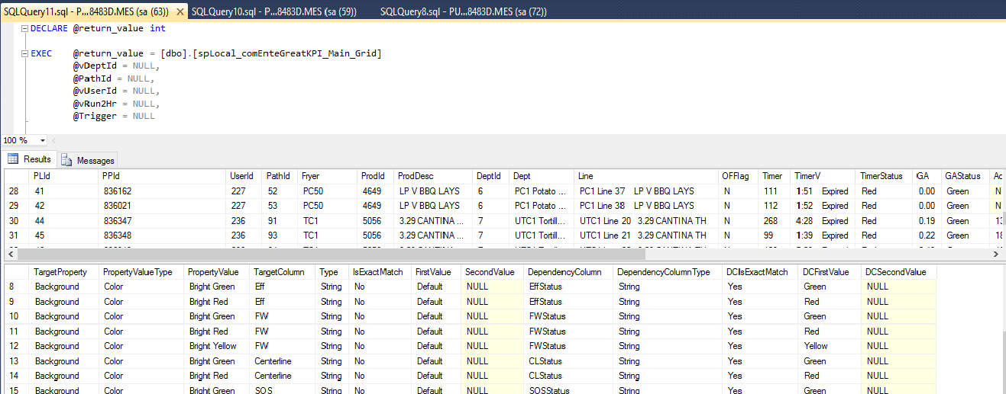Screen dimensions: 1006x394
Task: Collapse the EXEC statement block
Action: [x=24, y=53]
